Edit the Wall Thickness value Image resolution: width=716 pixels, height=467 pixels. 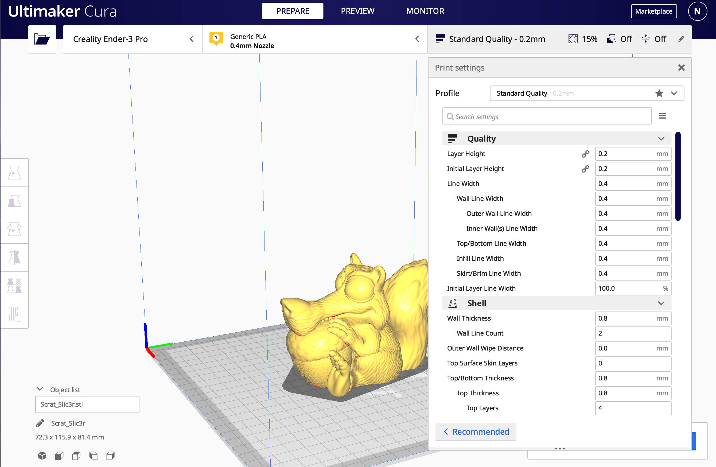pyautogui.click(x=633, y=318)
